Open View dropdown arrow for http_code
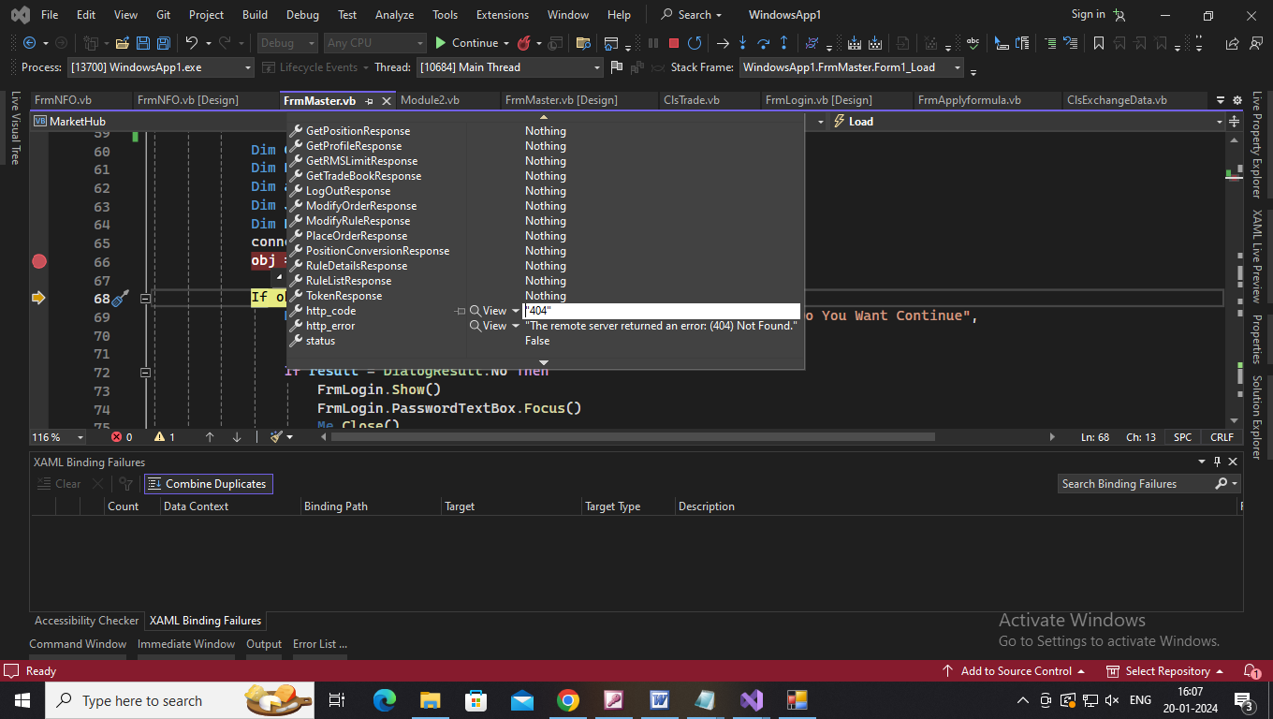 click(x=515, y=311)
